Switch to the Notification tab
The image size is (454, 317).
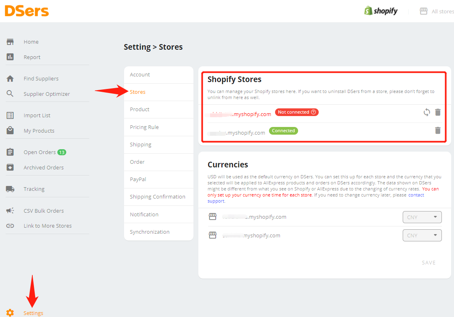(159, 214)
